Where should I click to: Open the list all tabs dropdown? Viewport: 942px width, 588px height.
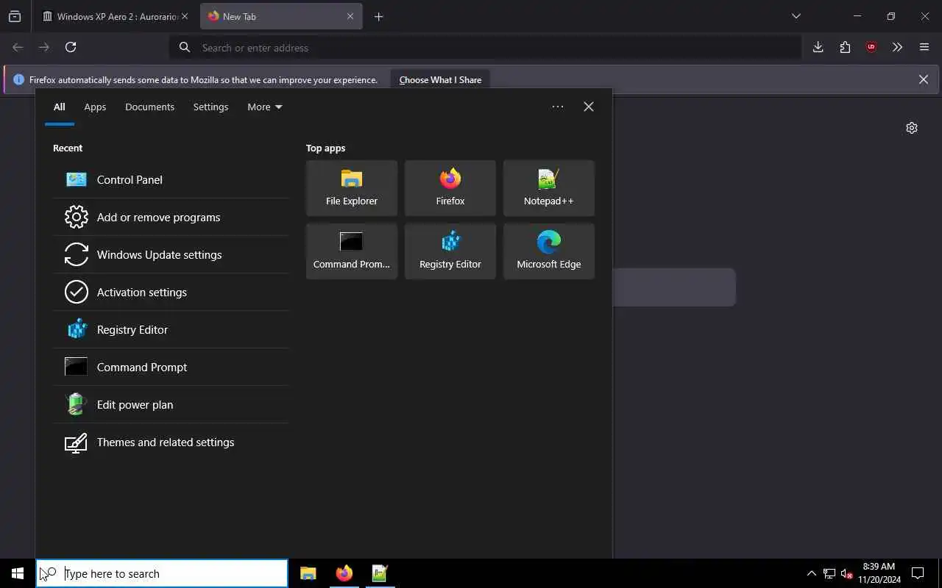pyautogui.click(x=796, y=16)
